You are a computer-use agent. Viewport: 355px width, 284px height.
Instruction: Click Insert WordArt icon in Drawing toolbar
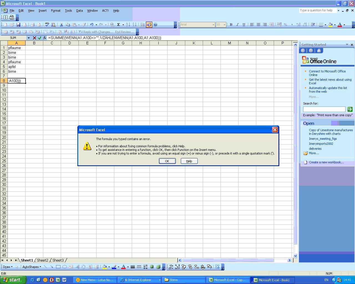(x=77, y=267)
